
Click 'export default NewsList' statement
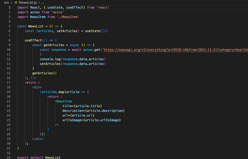coord(39,157)
